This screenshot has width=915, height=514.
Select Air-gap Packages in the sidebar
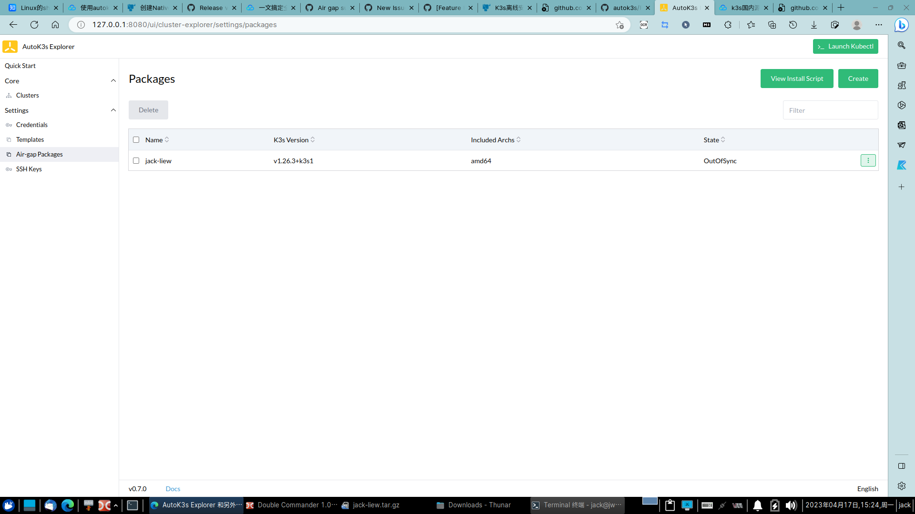40,154
